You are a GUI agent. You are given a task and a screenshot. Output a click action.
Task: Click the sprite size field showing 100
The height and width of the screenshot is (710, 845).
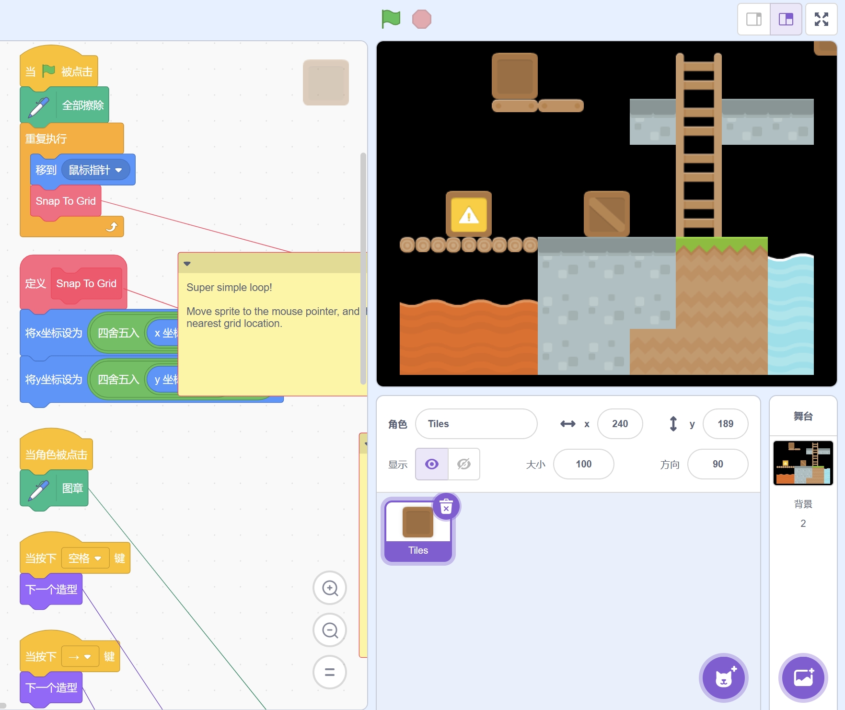tap(583, 464)
